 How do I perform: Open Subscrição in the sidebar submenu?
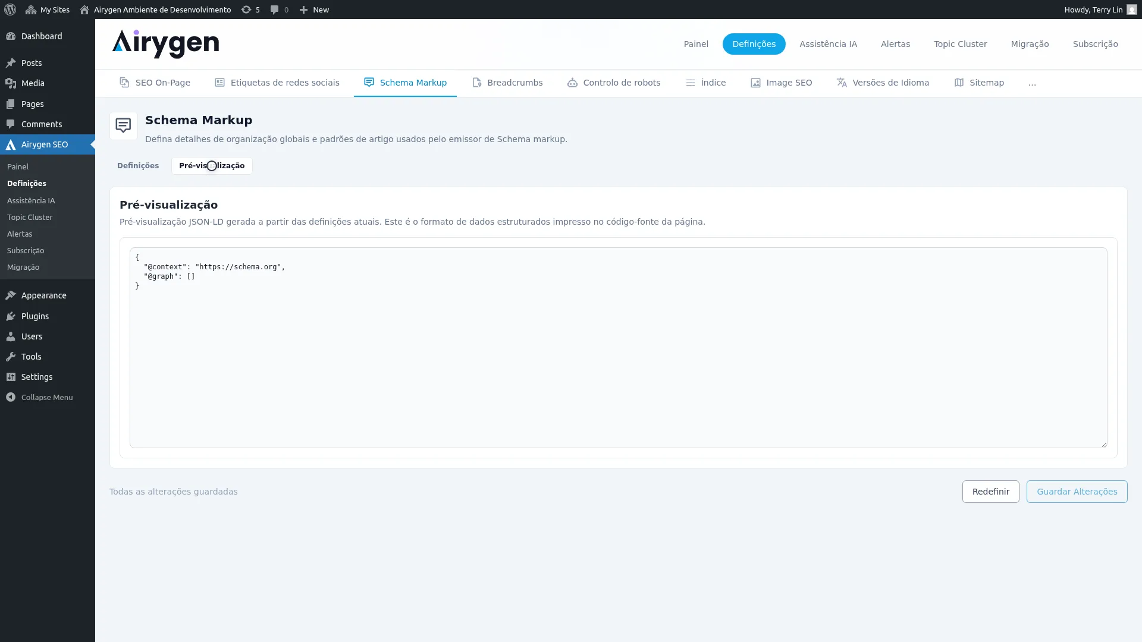point(26,251)
